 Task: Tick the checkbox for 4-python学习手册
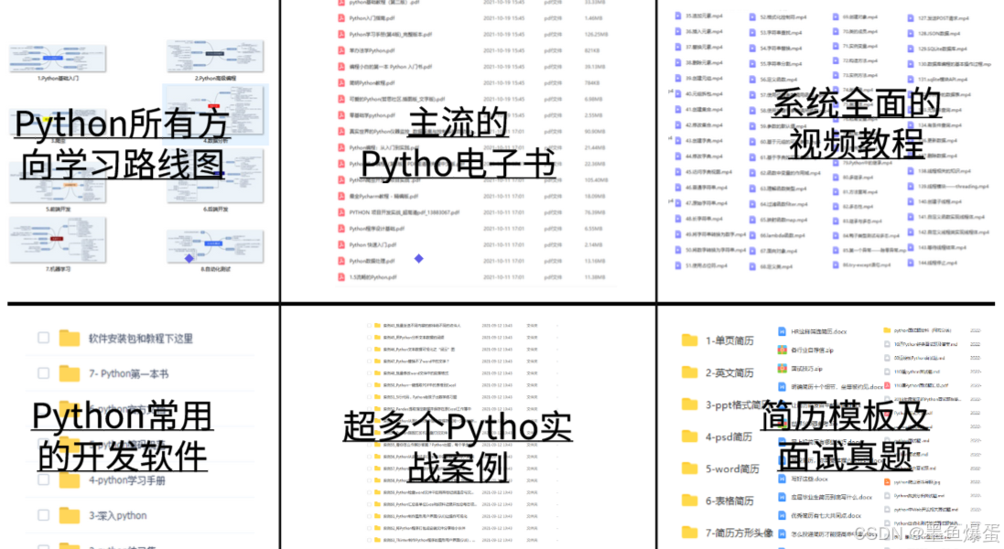[x=42, y=479]
